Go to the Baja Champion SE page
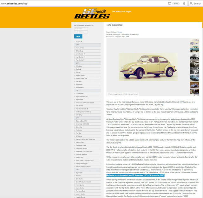203x198 pixels. coord(82,96)
